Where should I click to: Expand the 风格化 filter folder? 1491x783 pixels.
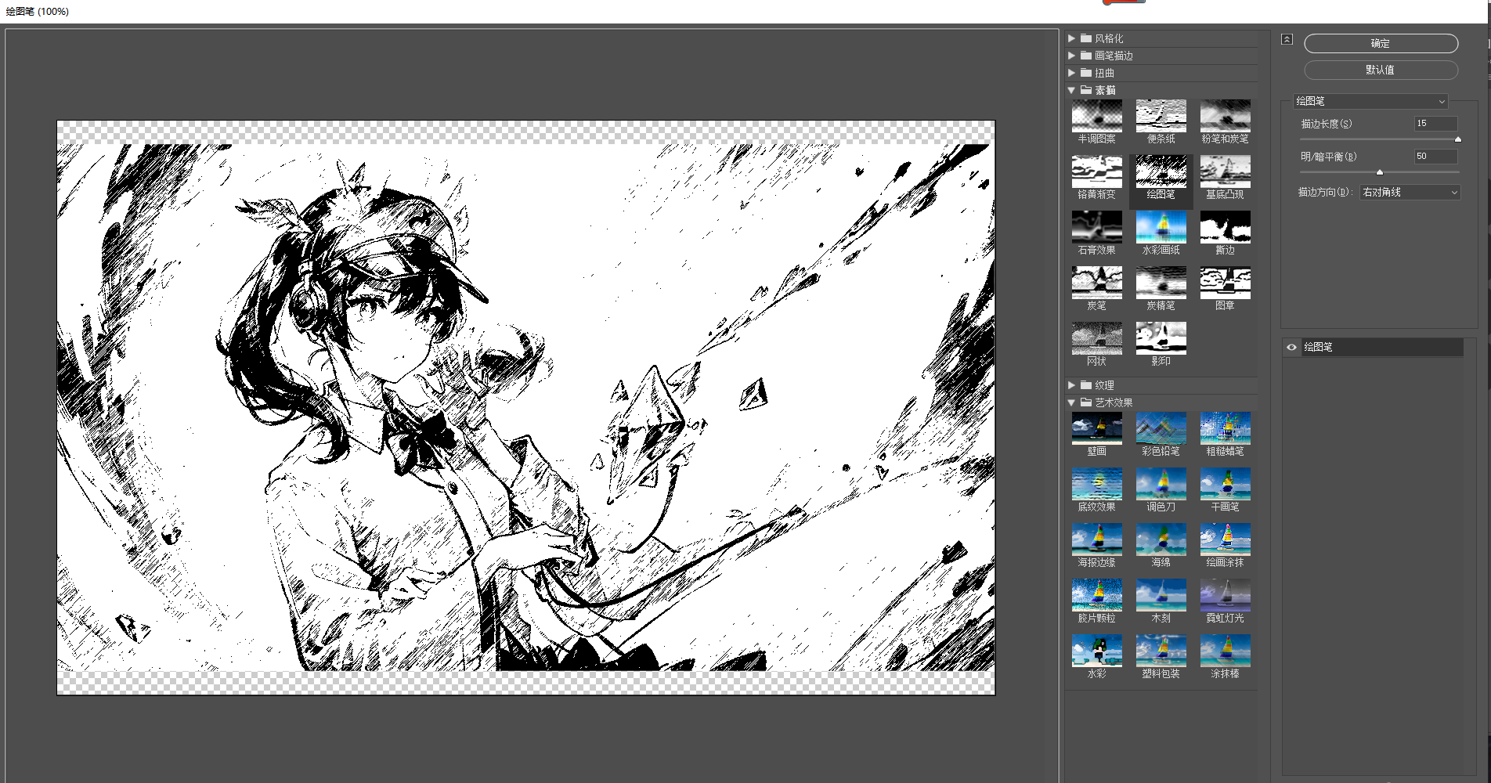1071,38
